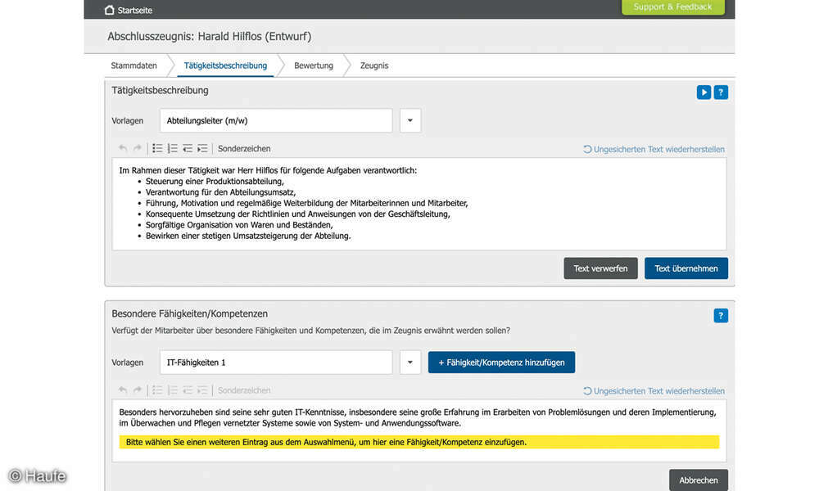This screenshot has height=491, width=819.
Task: Select the bullet list icon in Tätigkeitsbeschreibung editor
Action: point(157,148)
